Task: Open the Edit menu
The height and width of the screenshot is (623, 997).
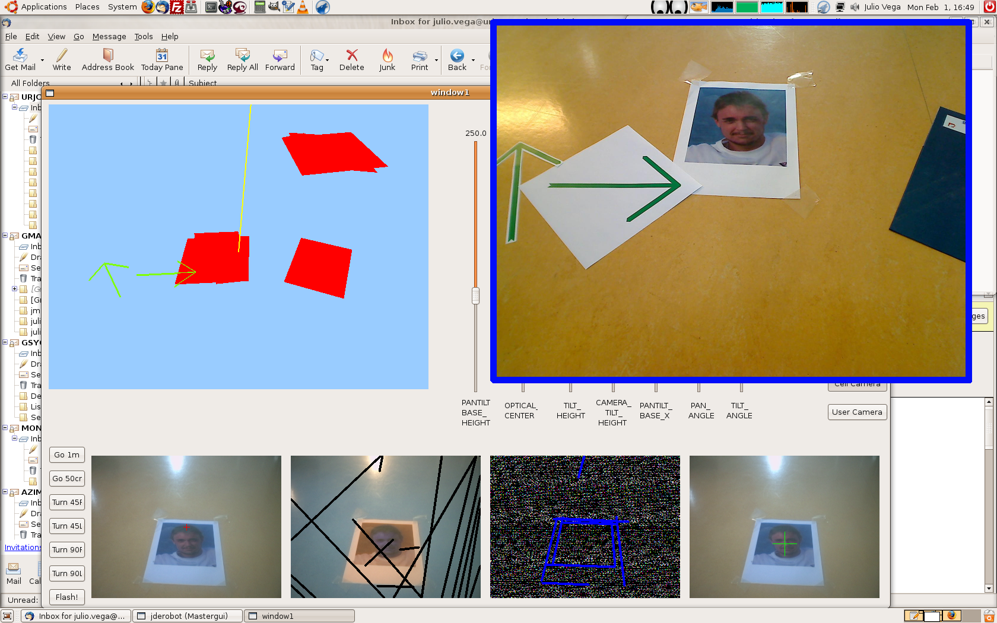Action: pyautogui.click(x=32, y=36)
